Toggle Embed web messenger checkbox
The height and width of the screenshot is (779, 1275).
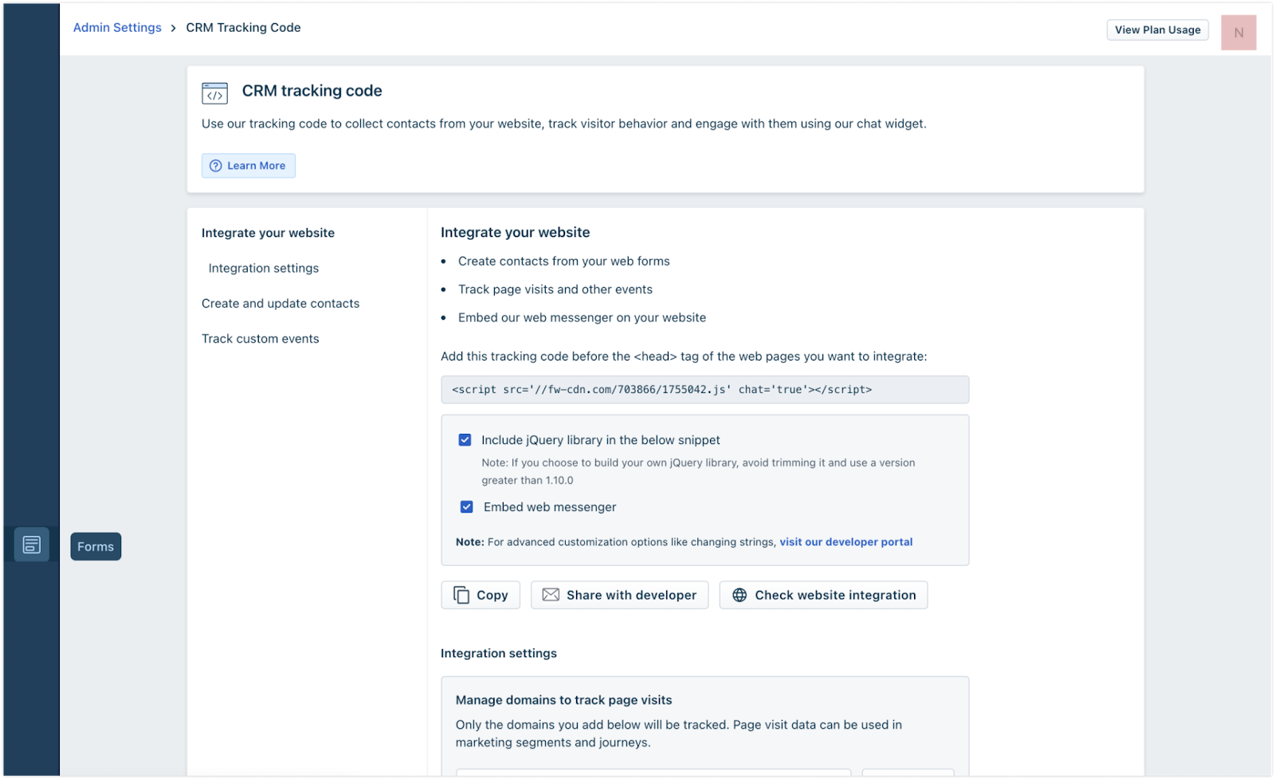(467, 507)
